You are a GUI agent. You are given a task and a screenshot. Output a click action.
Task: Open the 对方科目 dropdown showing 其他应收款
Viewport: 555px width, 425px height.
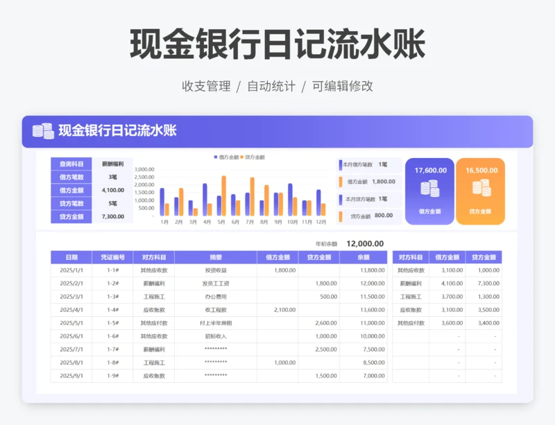(154, 270)
